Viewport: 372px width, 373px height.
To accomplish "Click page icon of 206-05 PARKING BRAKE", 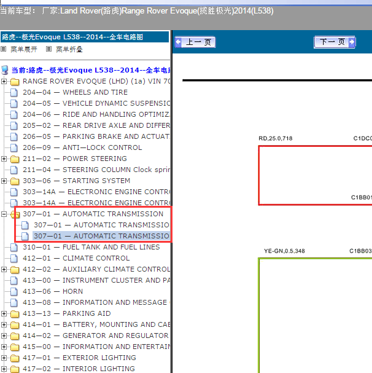I will click(14, 136).
